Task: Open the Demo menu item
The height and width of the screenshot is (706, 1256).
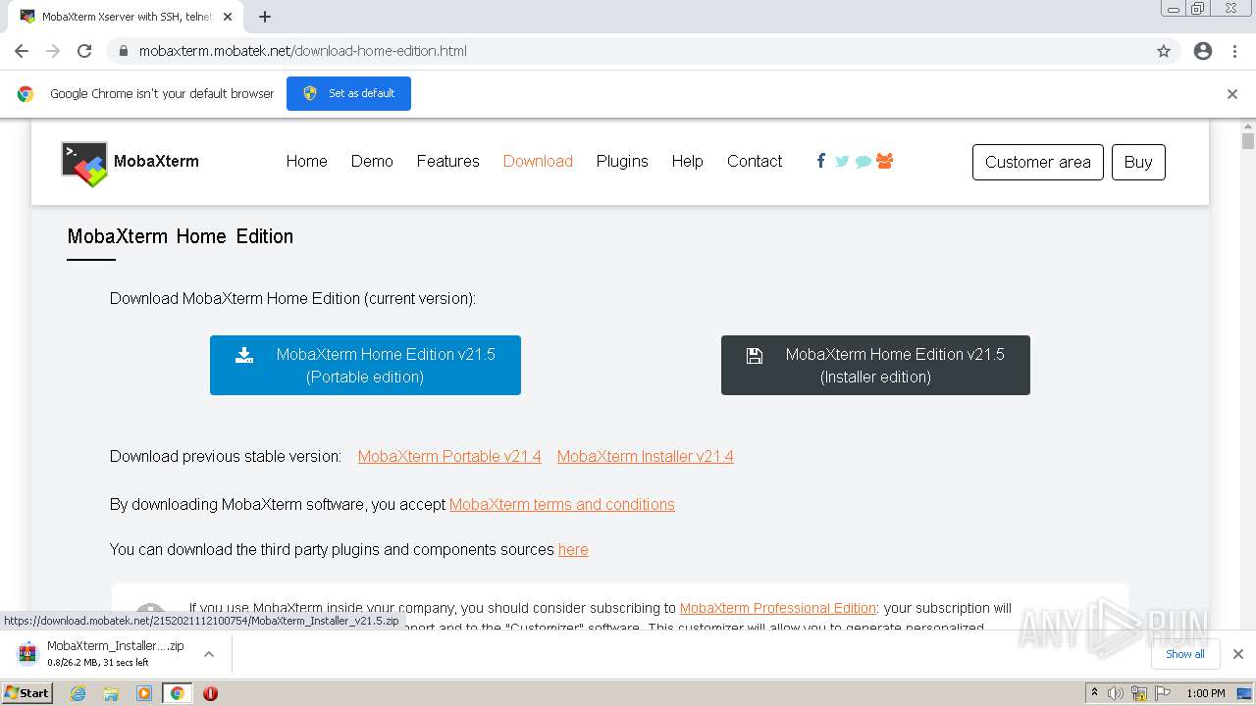Action: point(372,161)
